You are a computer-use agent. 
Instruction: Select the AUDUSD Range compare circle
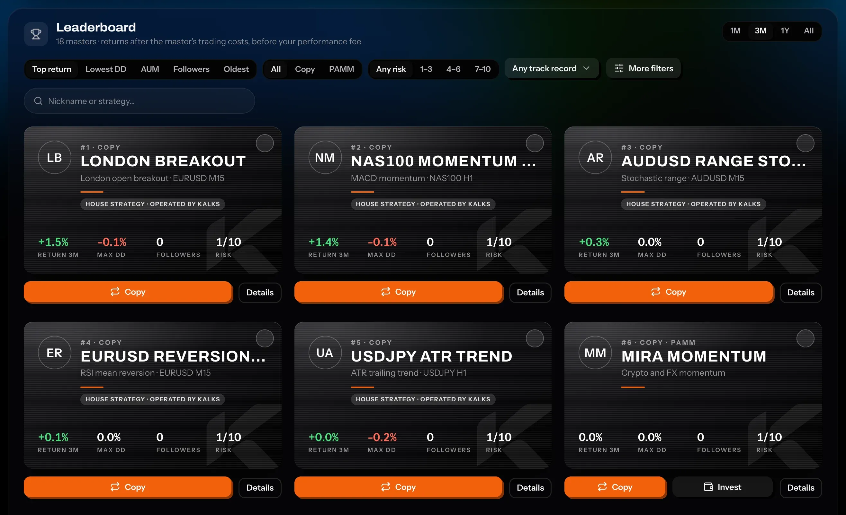pos(806,143)
